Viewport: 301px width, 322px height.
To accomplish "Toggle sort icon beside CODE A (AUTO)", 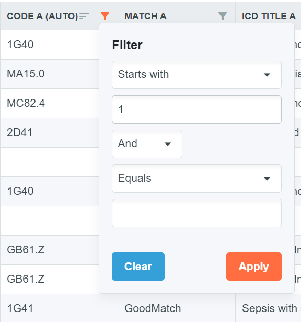I will coord(84,16).
